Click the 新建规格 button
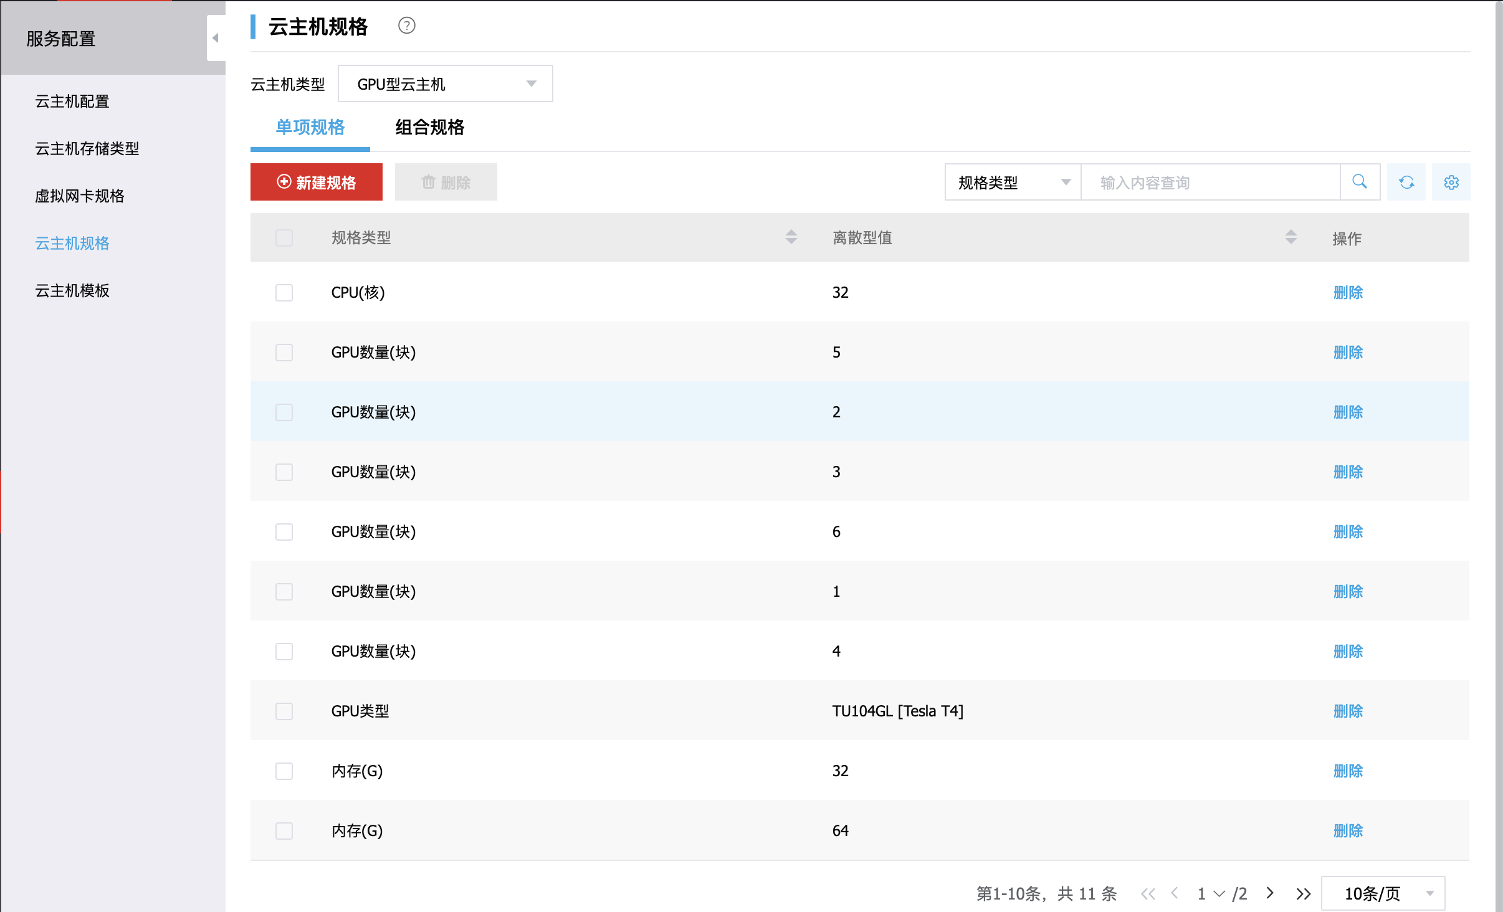 (x=317, y=182)
